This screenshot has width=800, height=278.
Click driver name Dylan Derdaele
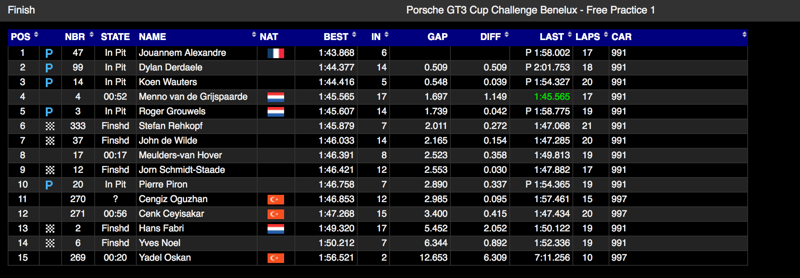171,67
